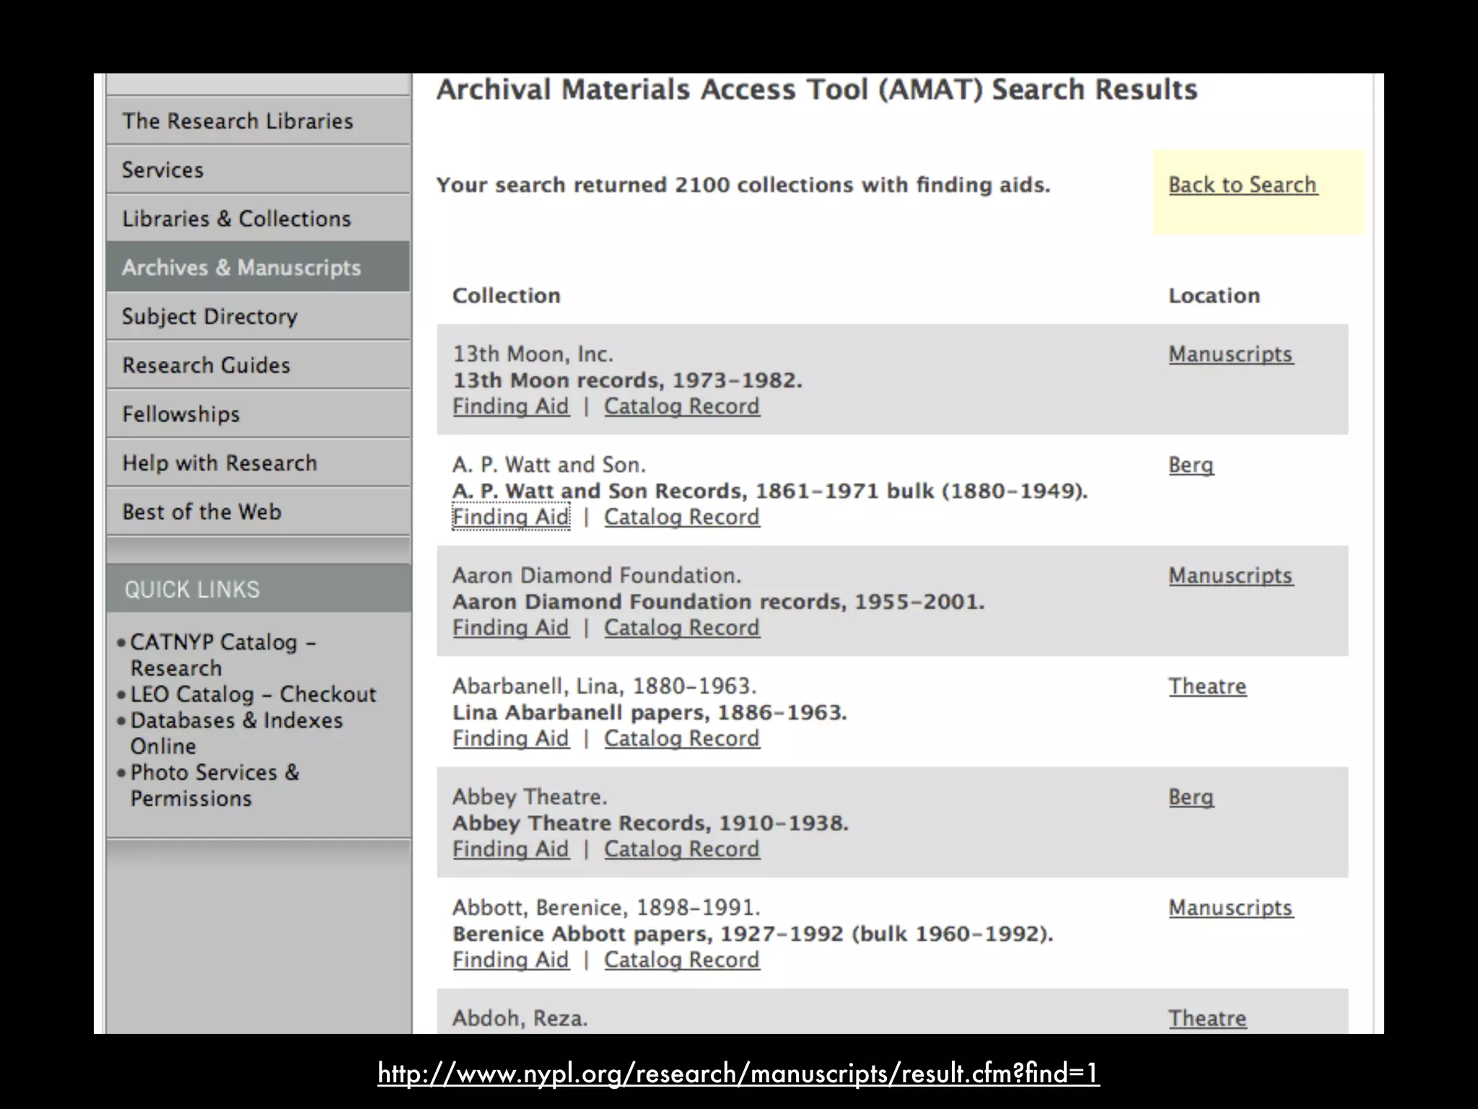
Task: Click 'Abbey Theatre Records, 1910-1938.' title text
Action: [x=650, y=823]
